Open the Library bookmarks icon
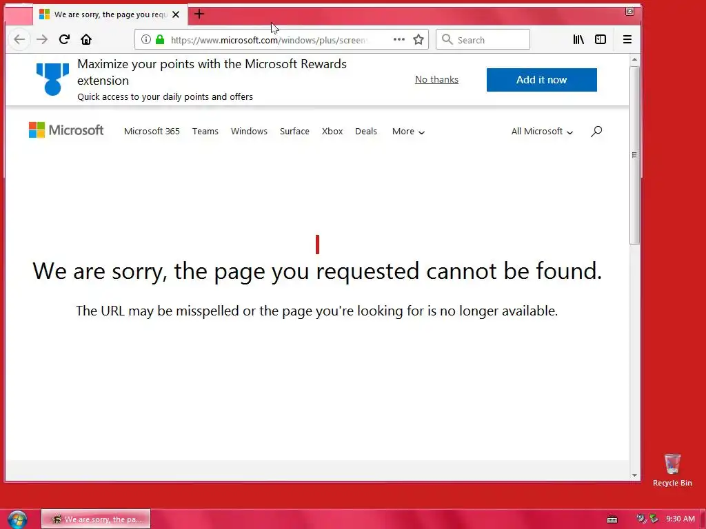The image size is (706, 529). click(578, 39)
